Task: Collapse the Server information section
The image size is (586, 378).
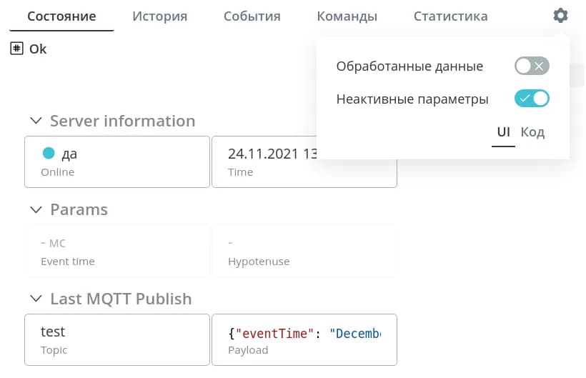Action: [x=36, y=121]
